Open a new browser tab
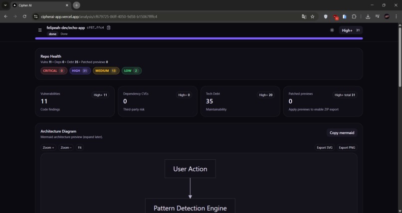Viewport: 402px width, 213px height. click(76, 5)
